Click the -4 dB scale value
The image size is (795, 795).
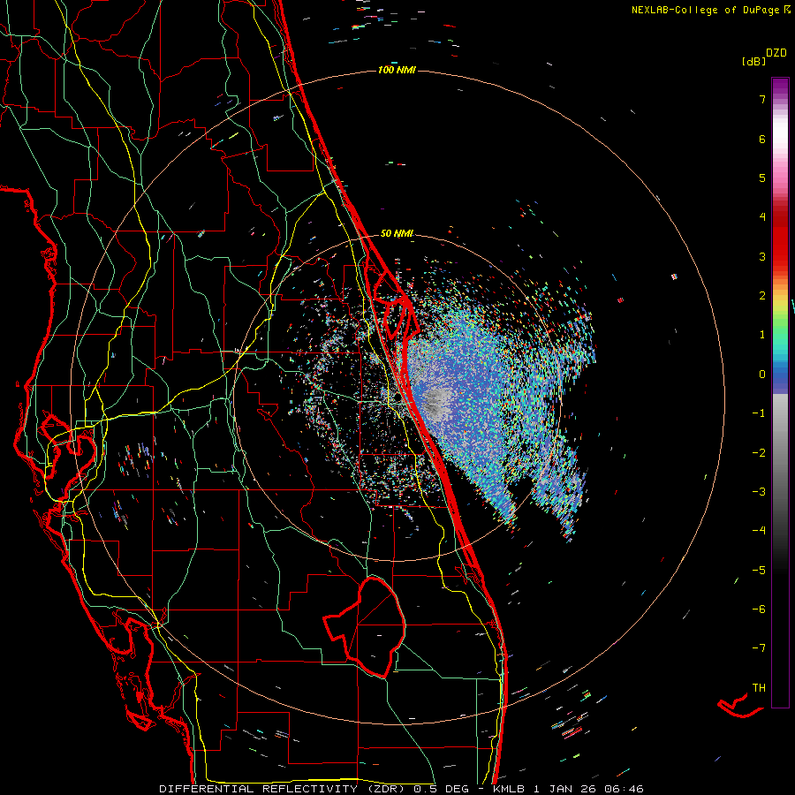[759, 531]
